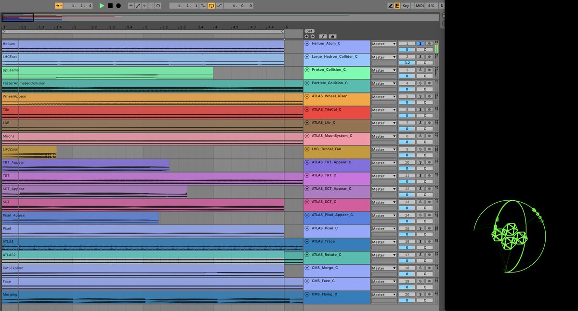Select the CMS_Face_C track header

[x=336, y=284]
